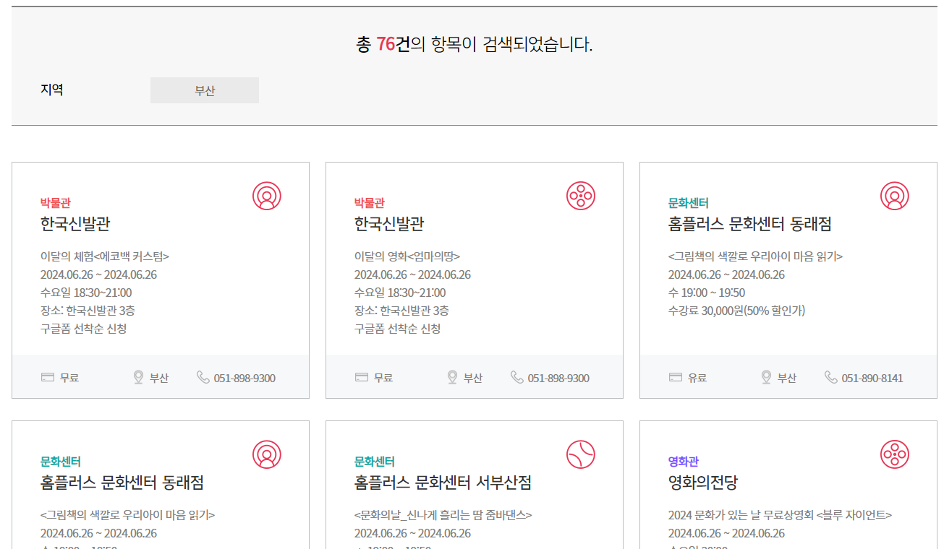Click the person icon on the lower 동래점 card
Image resolution: width=944 pixels, height=549 pixels.
pos(267,454)
